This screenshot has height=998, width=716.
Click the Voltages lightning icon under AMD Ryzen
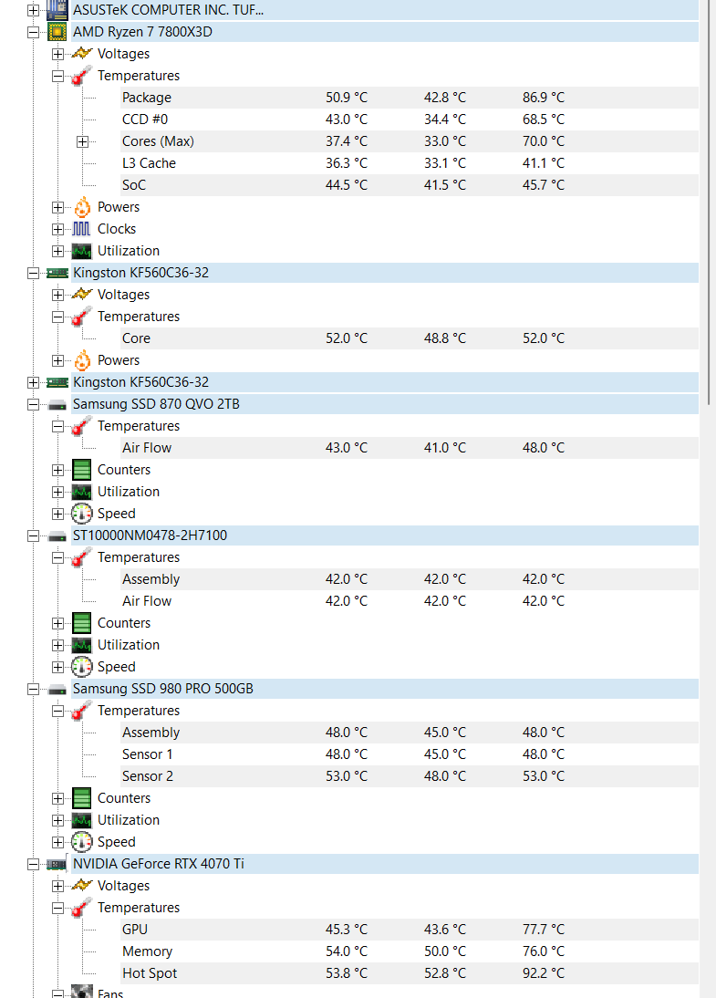coord(82,54)
